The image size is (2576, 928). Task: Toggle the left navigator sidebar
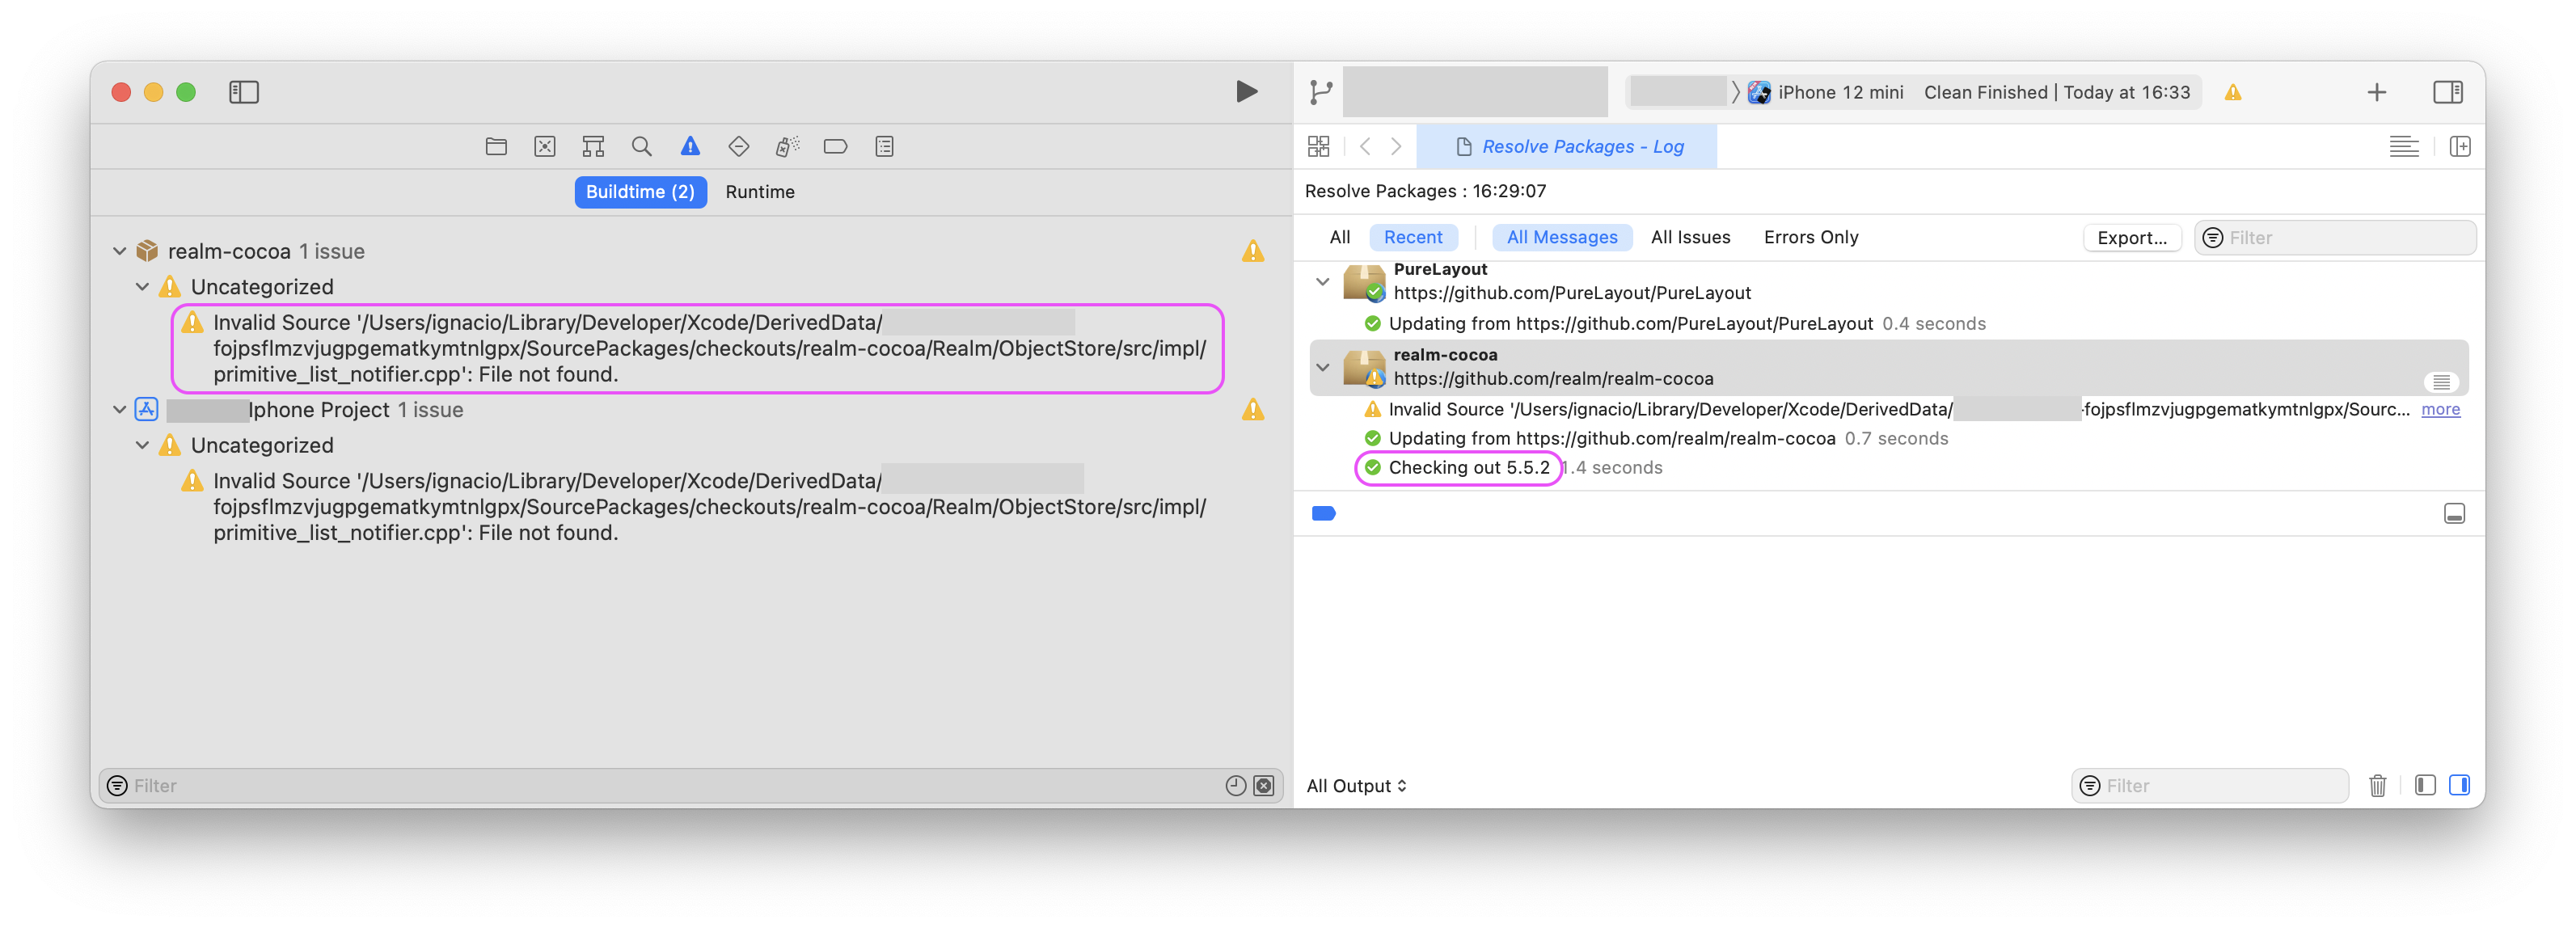pyautogui.click(x=243, y=92)
